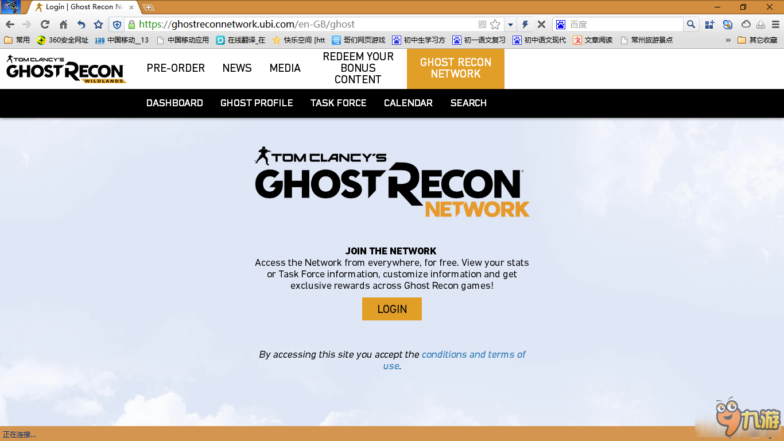Click the star favorites icon beside undo arrow

[98, 25]
